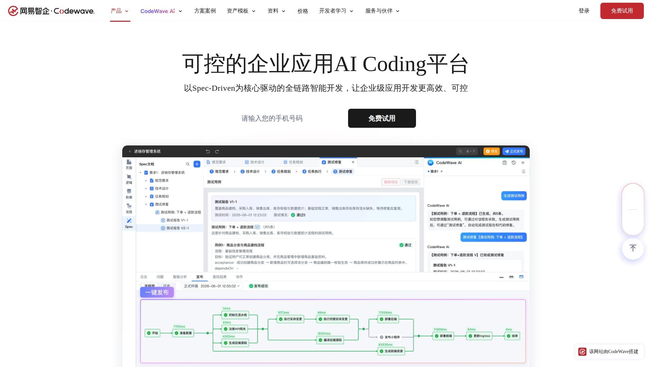Open the 正式环境 date dropdown

[212, 286]
